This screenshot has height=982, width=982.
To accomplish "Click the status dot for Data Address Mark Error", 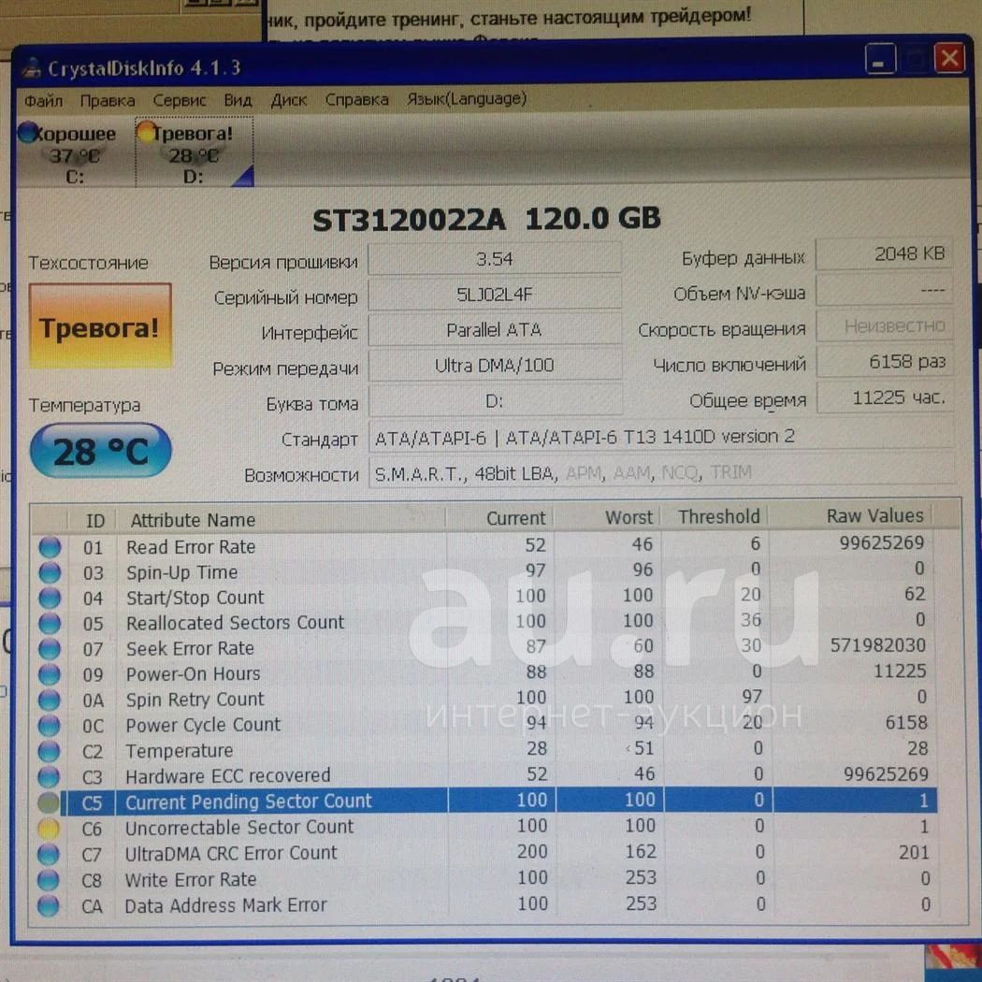I will pyautogui.click(x=49, y=905).
